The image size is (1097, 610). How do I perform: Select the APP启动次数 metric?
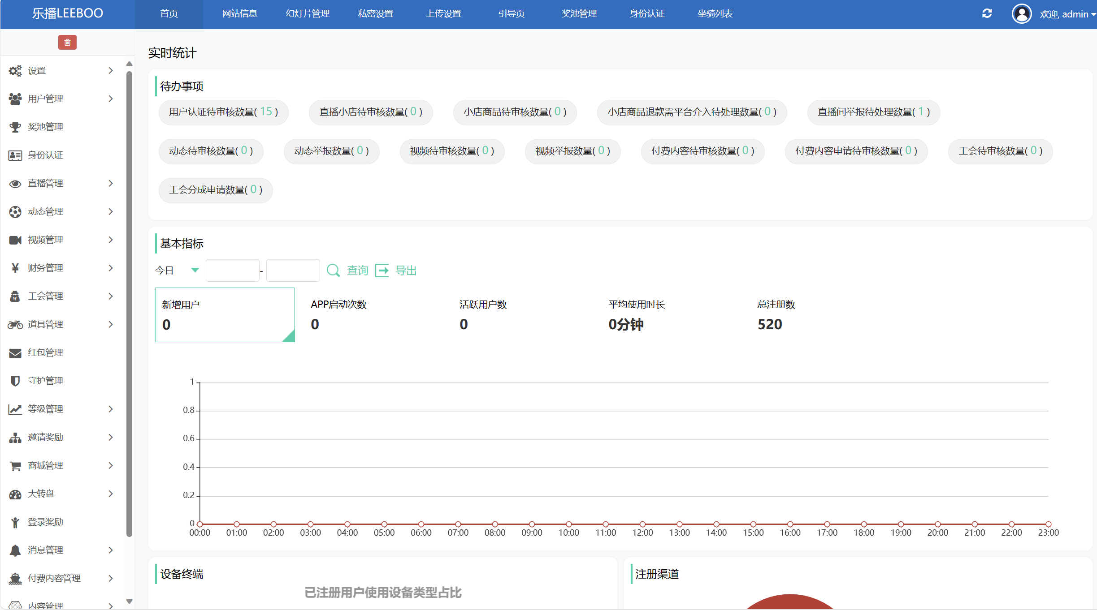(x=338, y=315)
